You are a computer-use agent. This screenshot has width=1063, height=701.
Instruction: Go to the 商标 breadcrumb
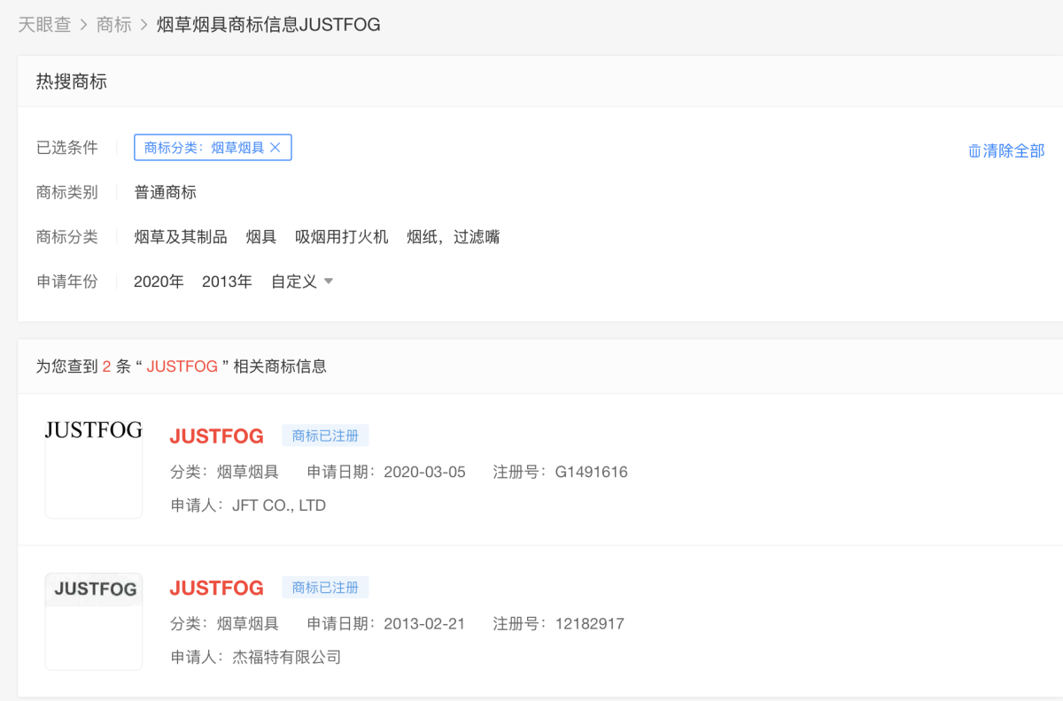pos(114,25)
